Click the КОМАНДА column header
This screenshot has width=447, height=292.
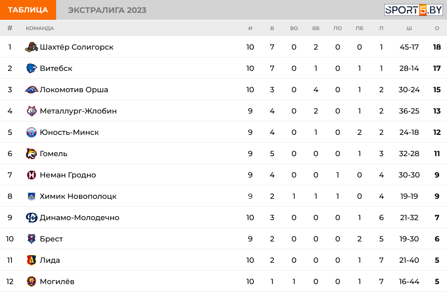[40, 28]
